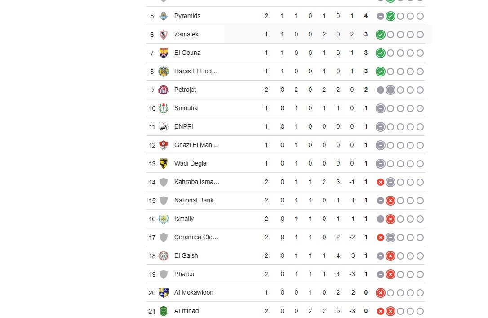This screenshot has height=318, width=488.
Task: Click Kahraba Ismailia's red loss indicator
Action: click(380, 182)
